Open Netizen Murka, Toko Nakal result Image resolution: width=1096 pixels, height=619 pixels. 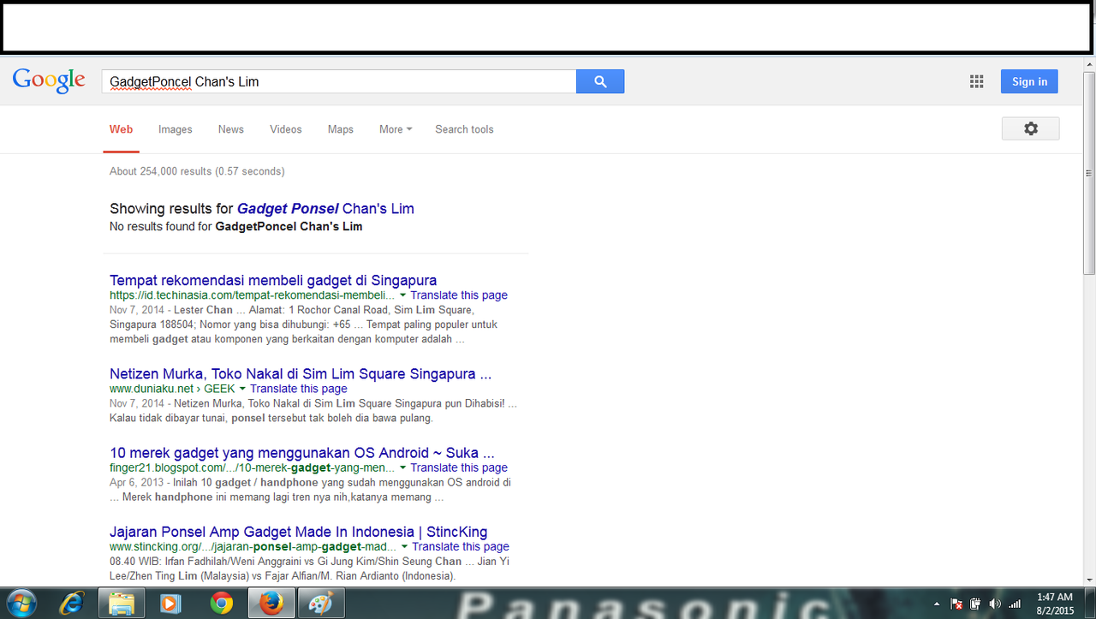pos(301,374)
